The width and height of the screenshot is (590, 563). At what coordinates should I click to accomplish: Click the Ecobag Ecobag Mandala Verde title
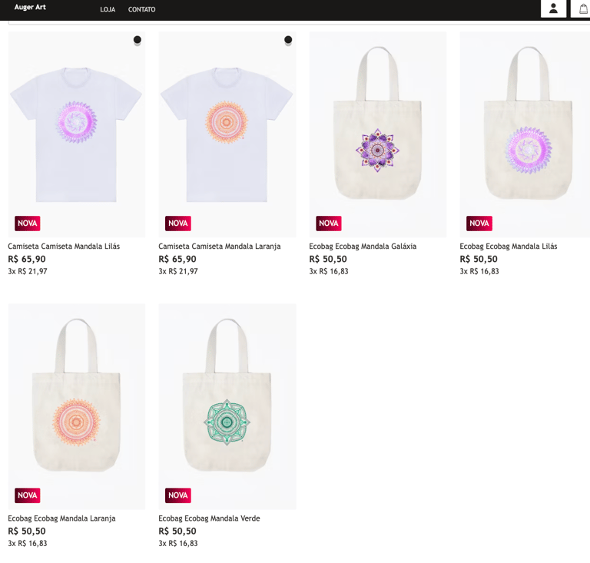(x=209, y=518)
